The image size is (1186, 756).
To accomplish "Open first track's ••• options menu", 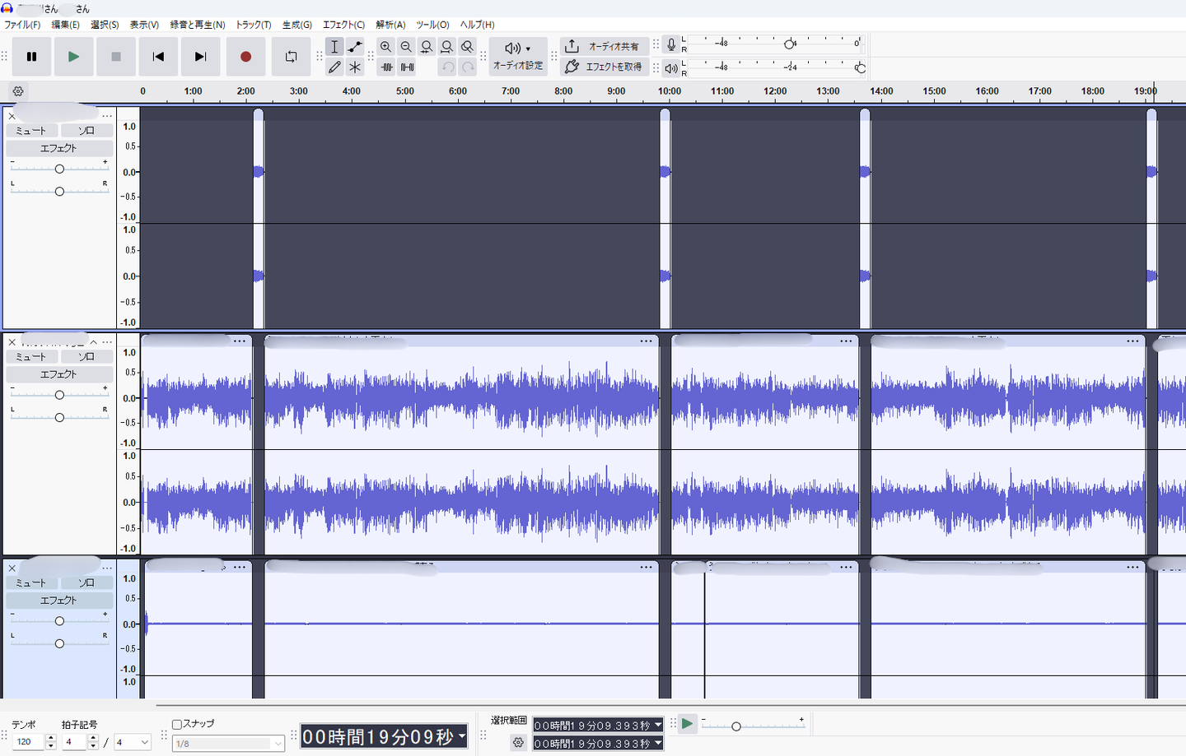I will 107,116.
